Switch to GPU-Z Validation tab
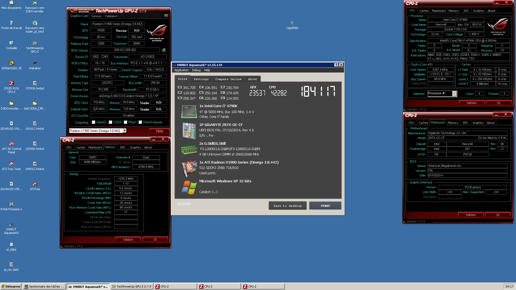The width and height of the screenshot is (516, 290). pos(111,16)
